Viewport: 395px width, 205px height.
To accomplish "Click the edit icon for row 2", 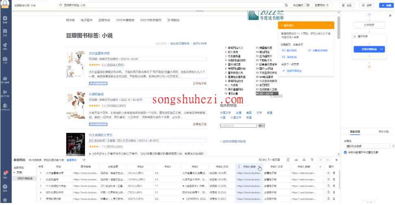I will [328, 179].
